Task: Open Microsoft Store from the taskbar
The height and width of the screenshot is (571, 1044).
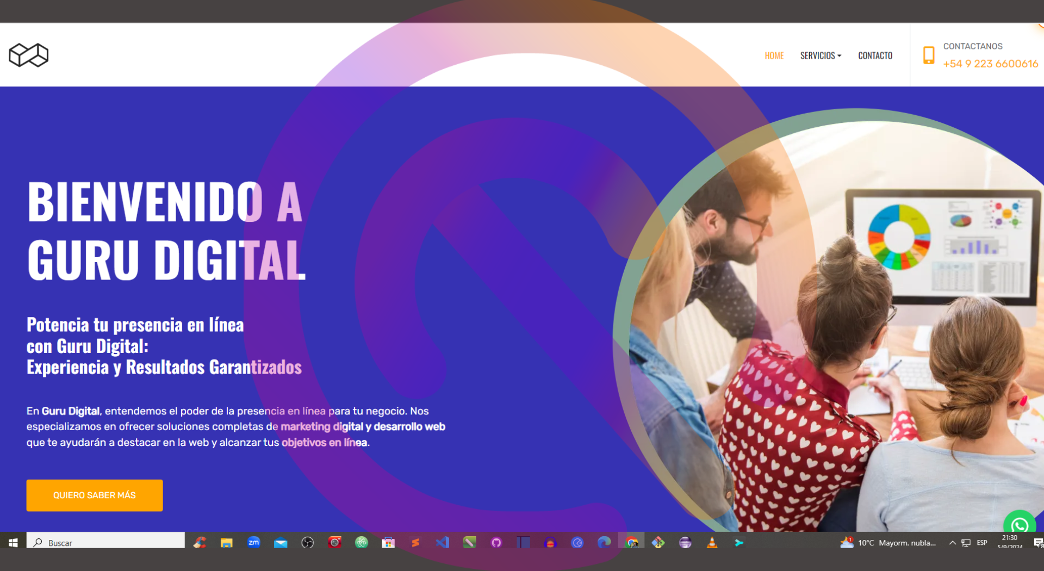Action: pos(388,542)
